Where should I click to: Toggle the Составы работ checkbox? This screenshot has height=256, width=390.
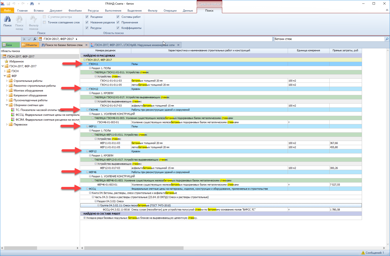click(x=118, y=17)
